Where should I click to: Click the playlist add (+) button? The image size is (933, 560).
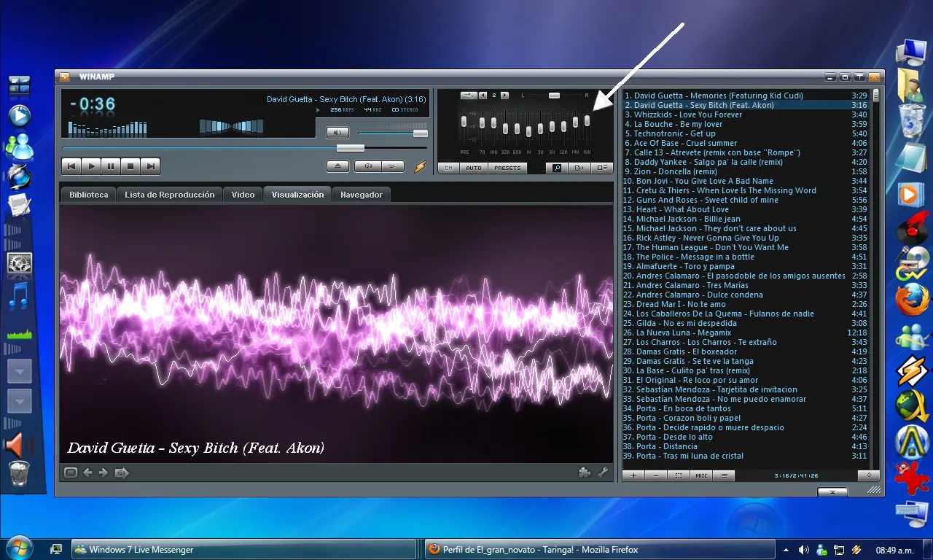coord(633,475)
